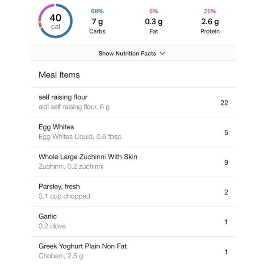Tap Chobani, 2.5 g serving subtitle
268x268 pixels.
coord(61,256)
